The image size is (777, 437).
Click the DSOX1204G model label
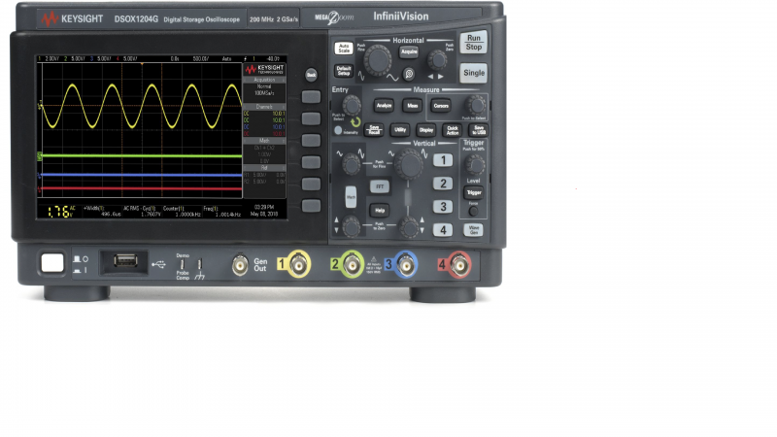click(x=136, y=19)
